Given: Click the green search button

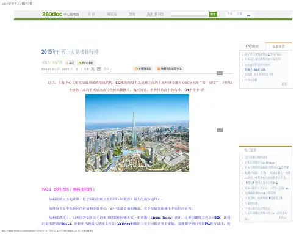Looking at the screenshot, I should click(213, 14).
